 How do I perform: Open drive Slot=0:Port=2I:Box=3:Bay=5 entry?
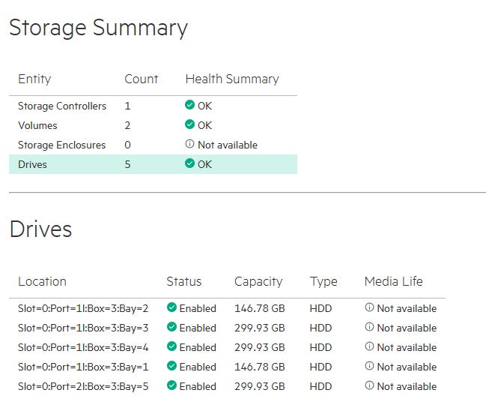(83, 386)
